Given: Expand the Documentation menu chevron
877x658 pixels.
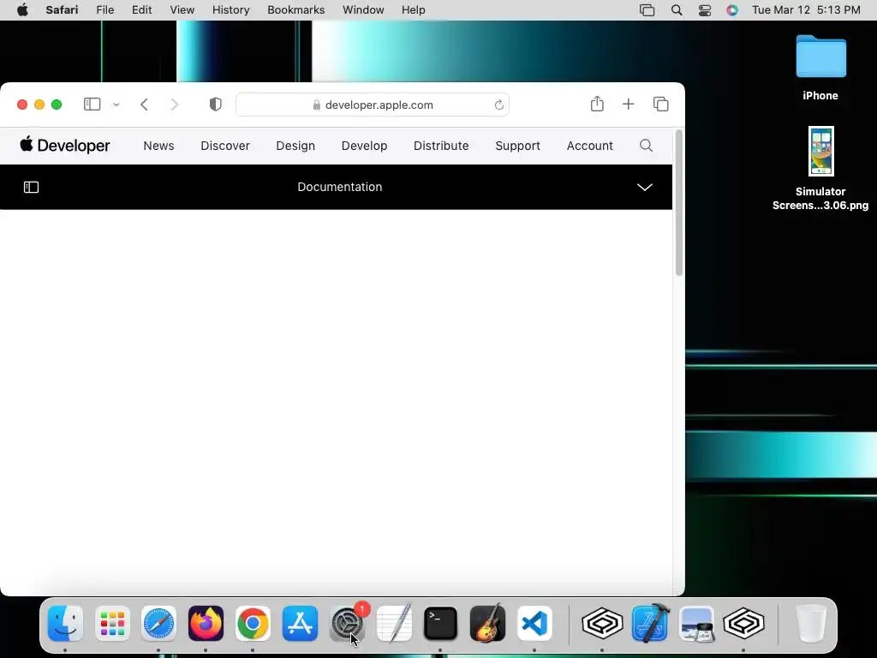Looking at the screenshot, I should pos(645,187).
